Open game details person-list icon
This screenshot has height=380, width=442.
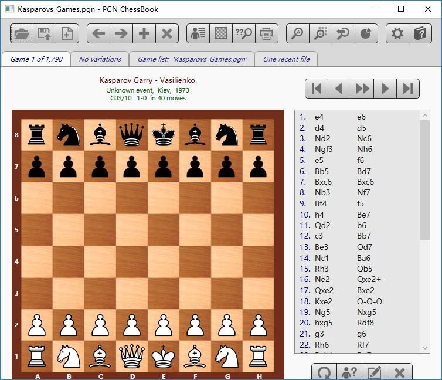point(198,33)
